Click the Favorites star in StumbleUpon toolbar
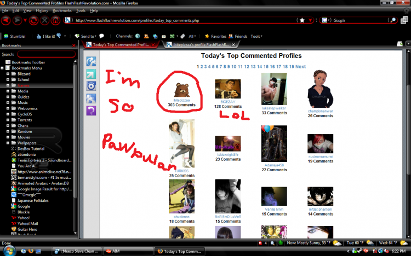The image size is (411, 256). pyautogui.click(x=207, y=37)
